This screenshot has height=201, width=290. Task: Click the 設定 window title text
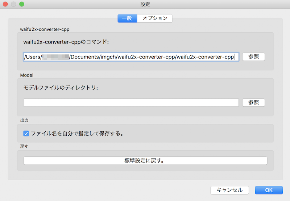pyautogui.click(x=145, y=4)
